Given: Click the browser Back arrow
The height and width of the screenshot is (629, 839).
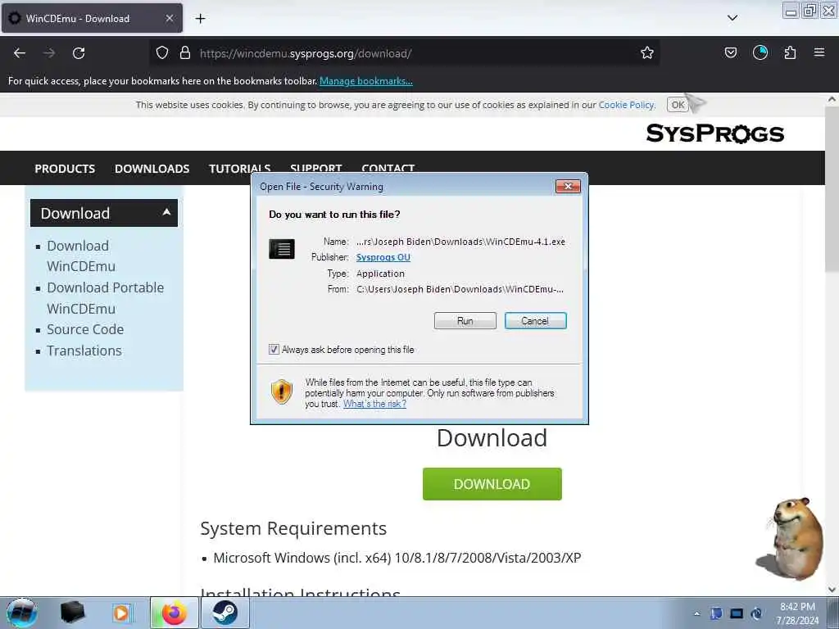Looking at the screenshot, I should 20,53.
